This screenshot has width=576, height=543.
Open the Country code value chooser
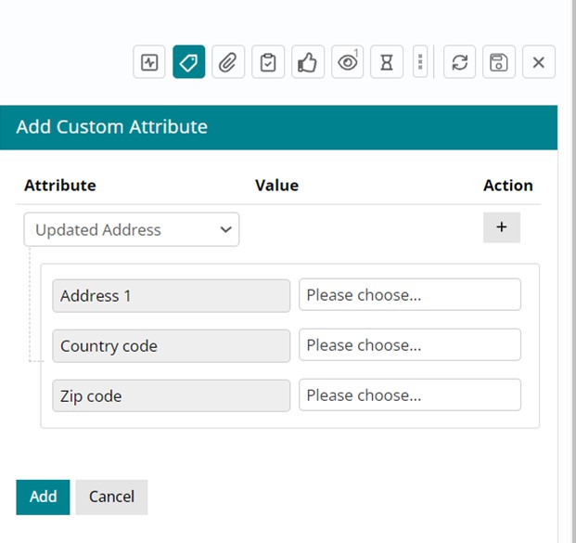point(409,345)
